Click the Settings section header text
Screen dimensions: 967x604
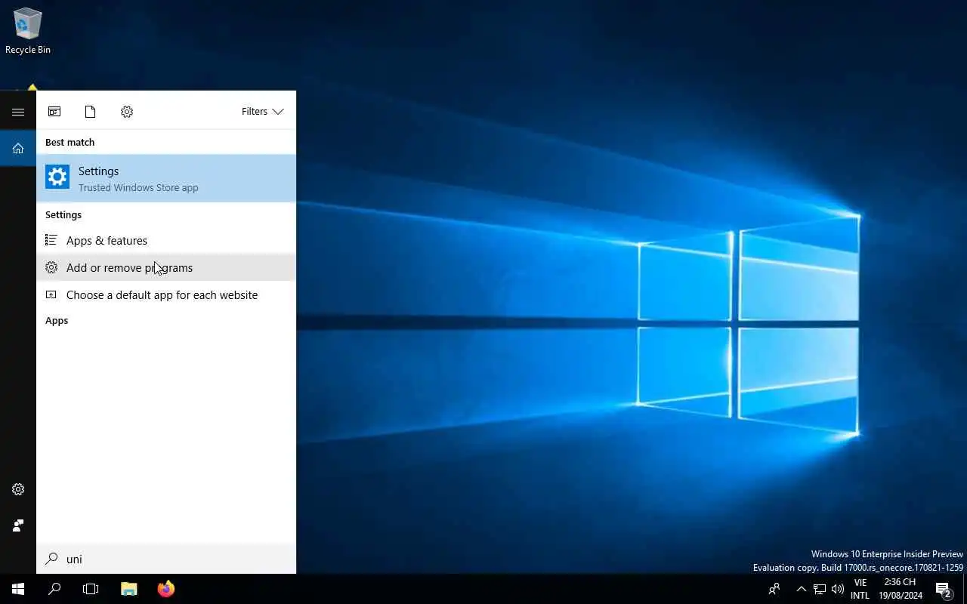63,214
